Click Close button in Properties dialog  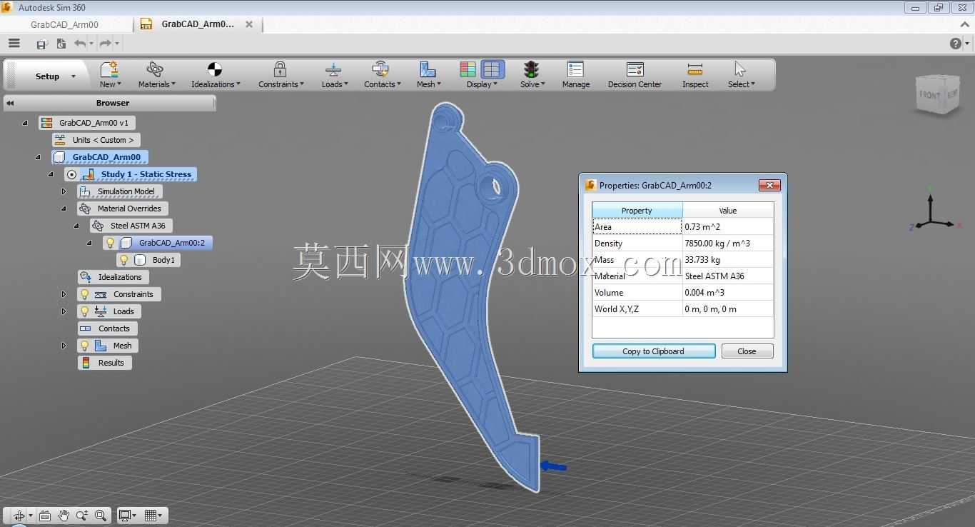(x=747, y=351)
